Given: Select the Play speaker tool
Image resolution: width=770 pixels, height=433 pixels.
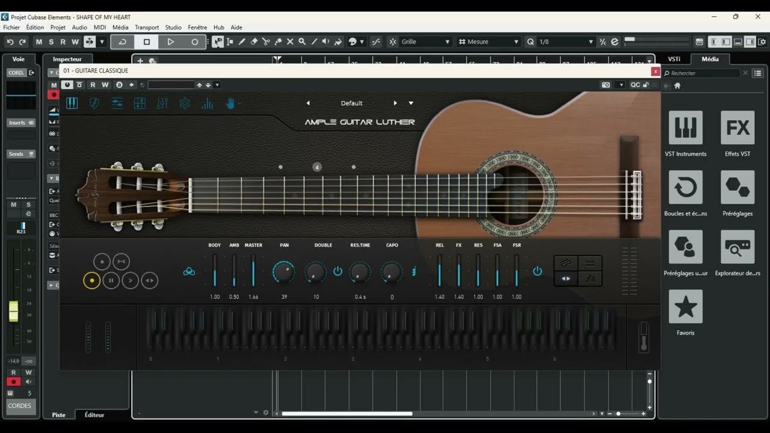Looking at the screenshot, I should pos(326,41).
